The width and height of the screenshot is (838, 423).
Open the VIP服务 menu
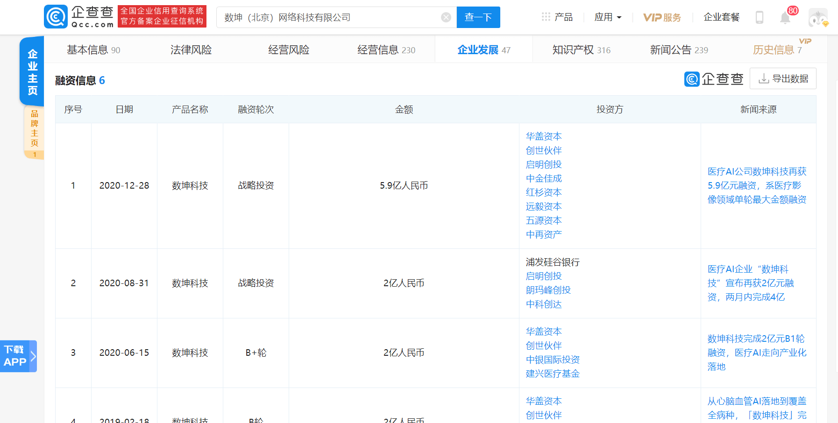(x=662, y=18)
